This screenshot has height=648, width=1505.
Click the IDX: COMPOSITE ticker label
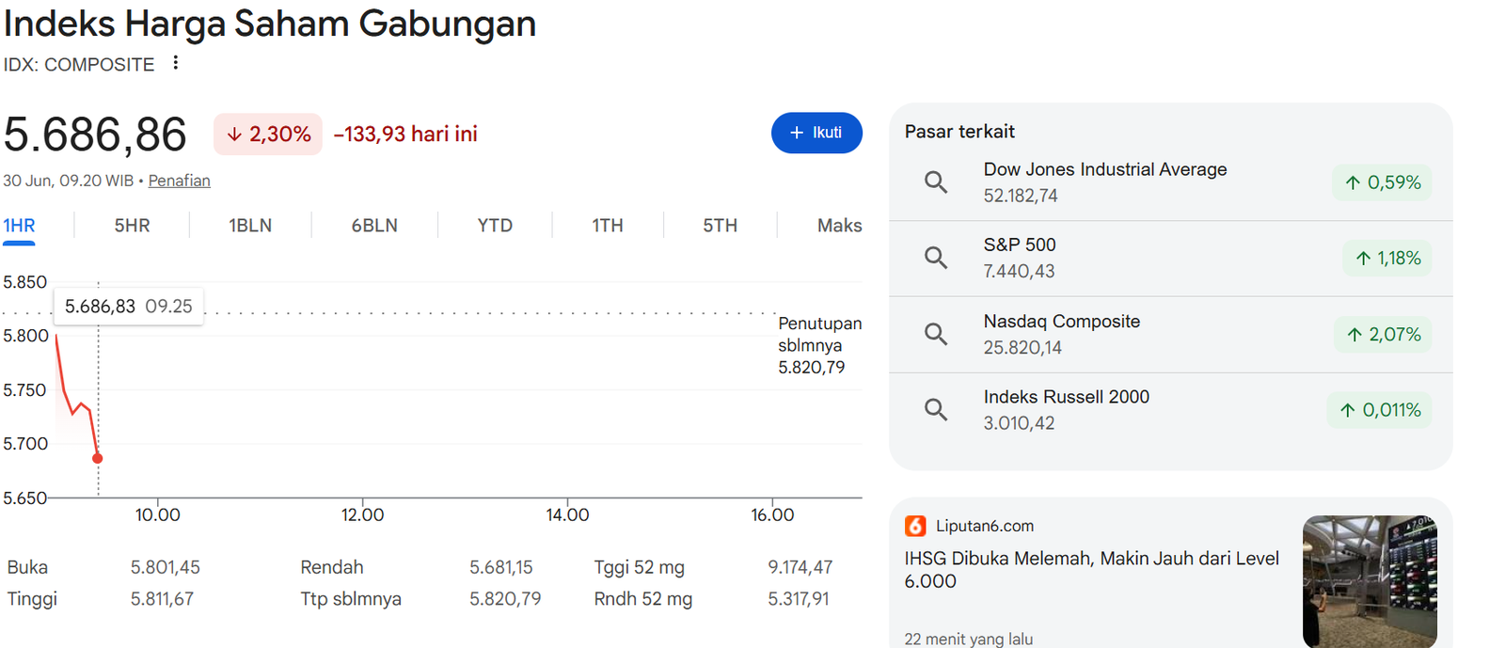(x=79, y=65)
